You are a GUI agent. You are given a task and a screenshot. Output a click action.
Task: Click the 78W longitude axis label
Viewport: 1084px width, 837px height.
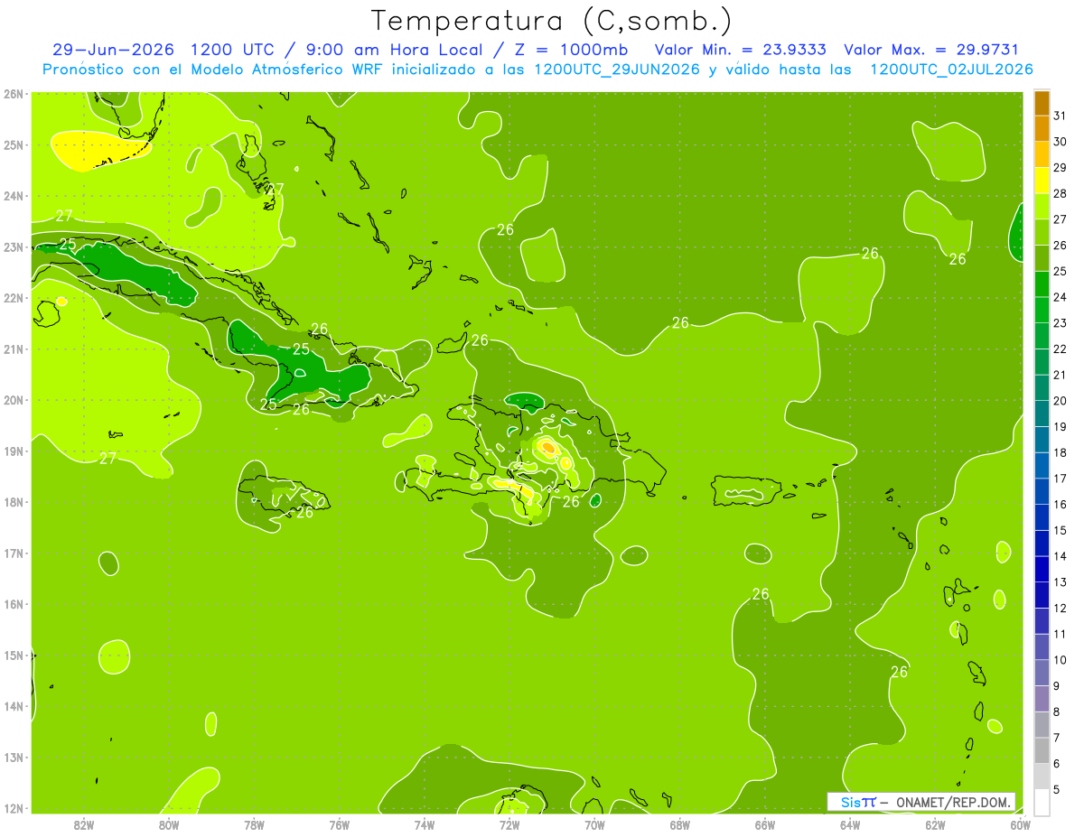click(254, 823)
